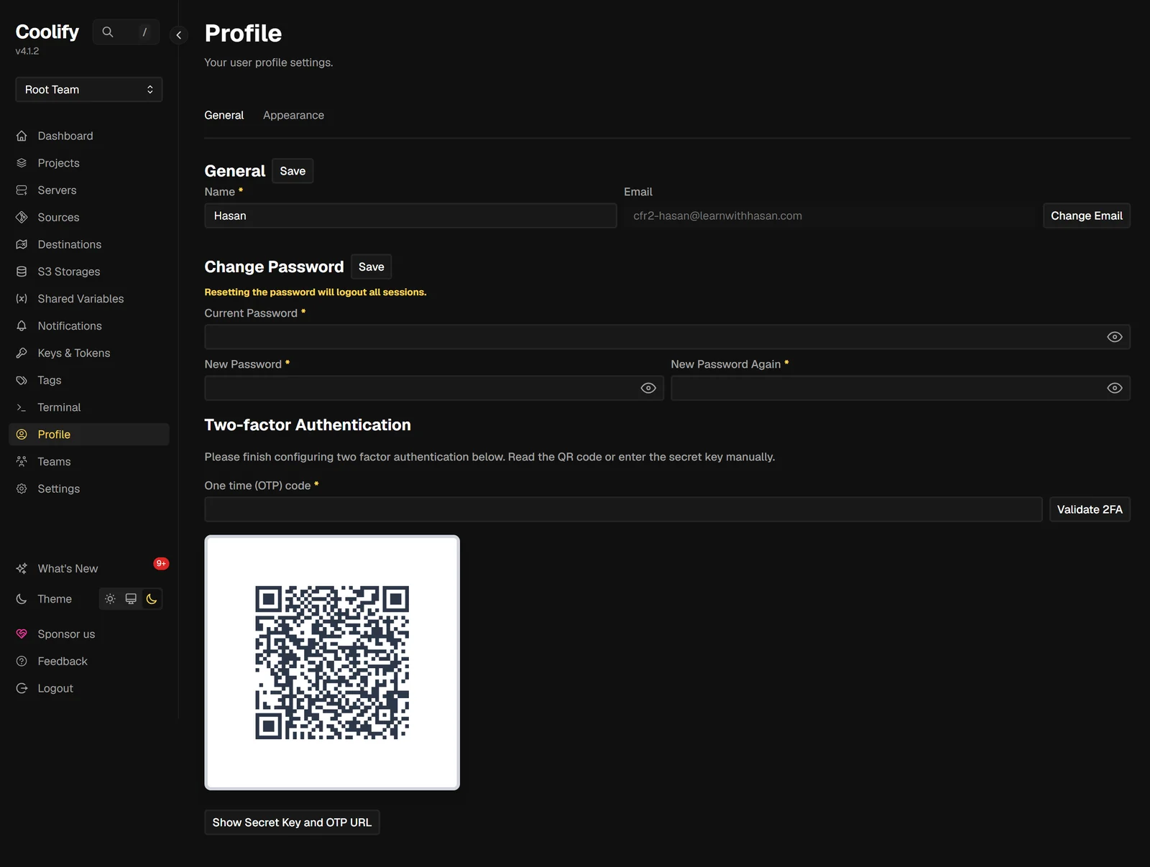Click the New Password Again input field
This screenshot has width=1150, height=867.
pos(901,388)
